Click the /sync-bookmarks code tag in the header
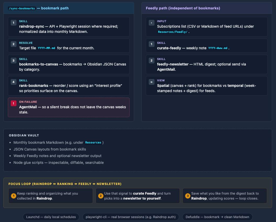 22,8
